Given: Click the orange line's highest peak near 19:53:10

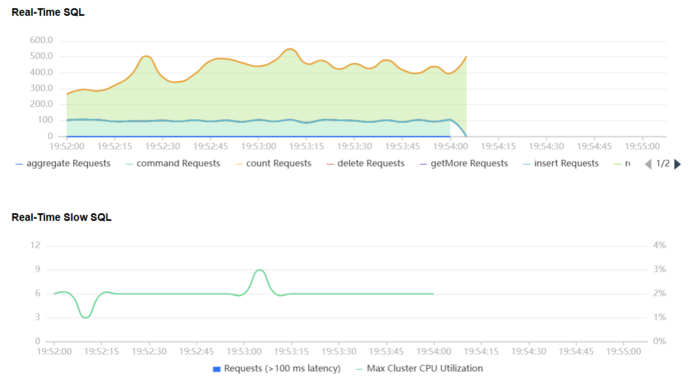Looking at the screenshot, I should click(290, 49).
